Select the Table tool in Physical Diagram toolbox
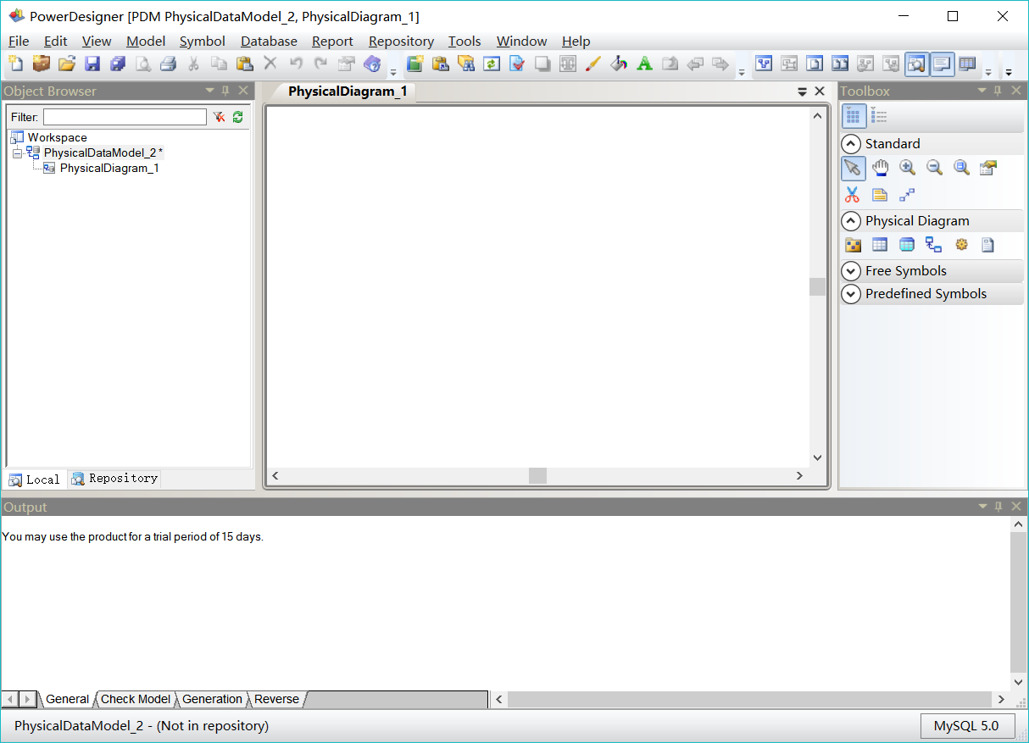Screen dimensions: 1029x743 tap(880, 244)
